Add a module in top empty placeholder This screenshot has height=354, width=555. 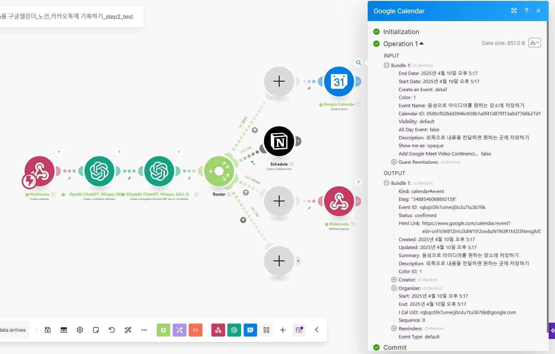point(279,82)
